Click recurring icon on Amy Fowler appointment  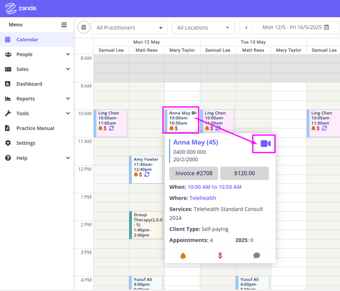tap(147, 175)
